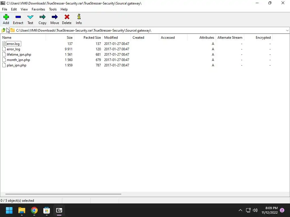
Task: Open the View menu
Action: pos(24,9)
